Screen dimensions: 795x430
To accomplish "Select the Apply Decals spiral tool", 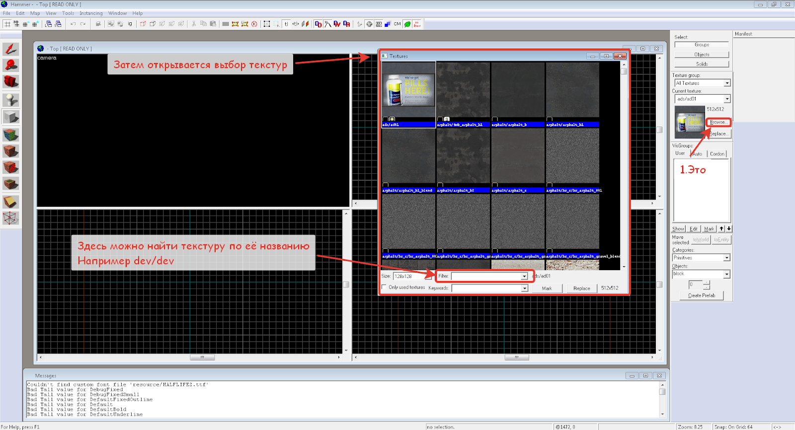I will (x=11, y=167).
